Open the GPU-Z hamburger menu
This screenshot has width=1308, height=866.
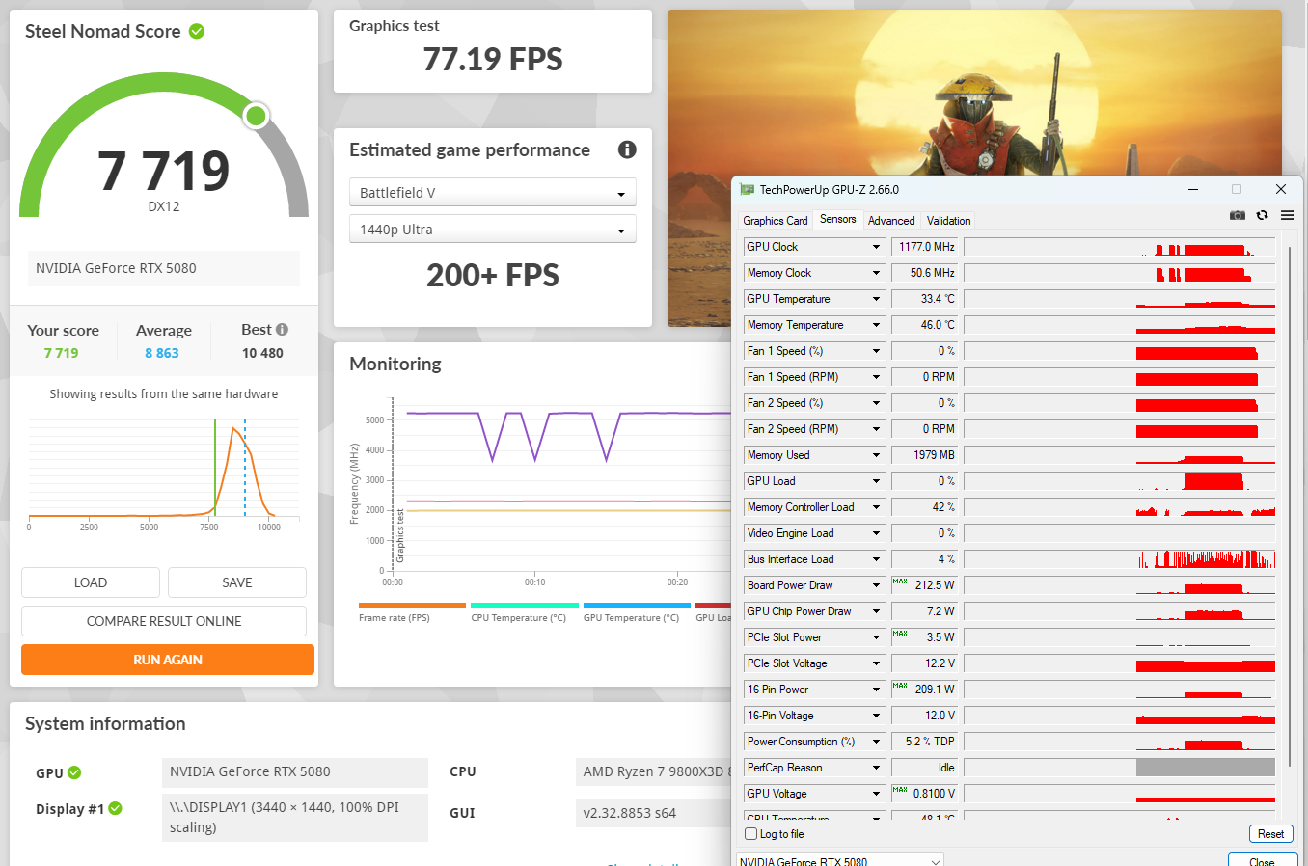pyautogui.click(x=1287, y=215)
